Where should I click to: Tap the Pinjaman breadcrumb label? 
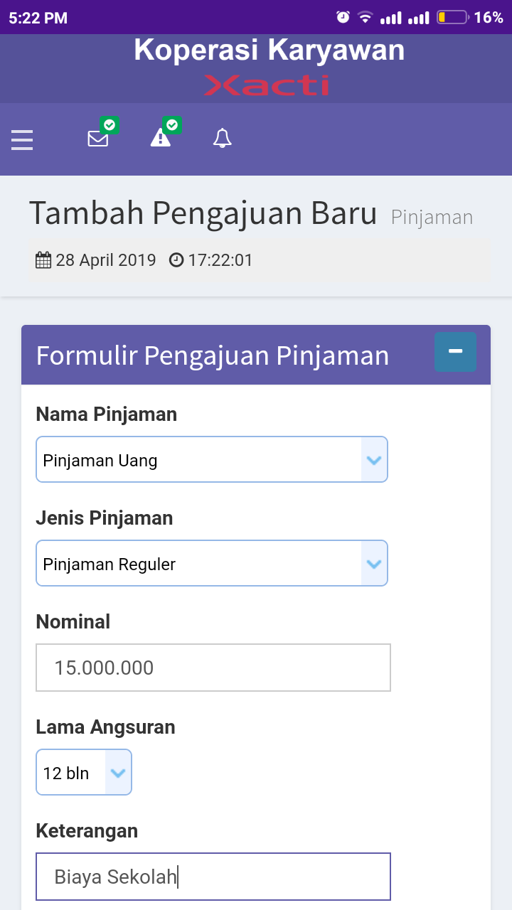click(432, 218)
